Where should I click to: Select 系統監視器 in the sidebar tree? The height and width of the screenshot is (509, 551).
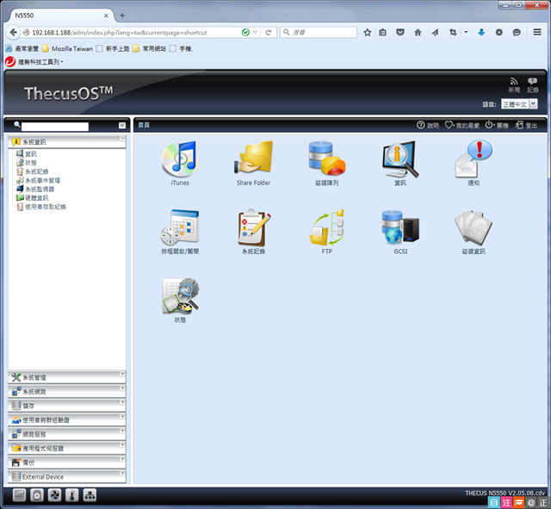click(x=35, y=189)
